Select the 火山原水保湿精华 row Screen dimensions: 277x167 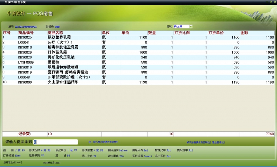coord(138,82)
